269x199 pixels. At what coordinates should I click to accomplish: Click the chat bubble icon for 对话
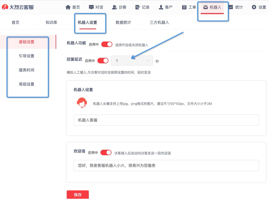tap(91, 7)
